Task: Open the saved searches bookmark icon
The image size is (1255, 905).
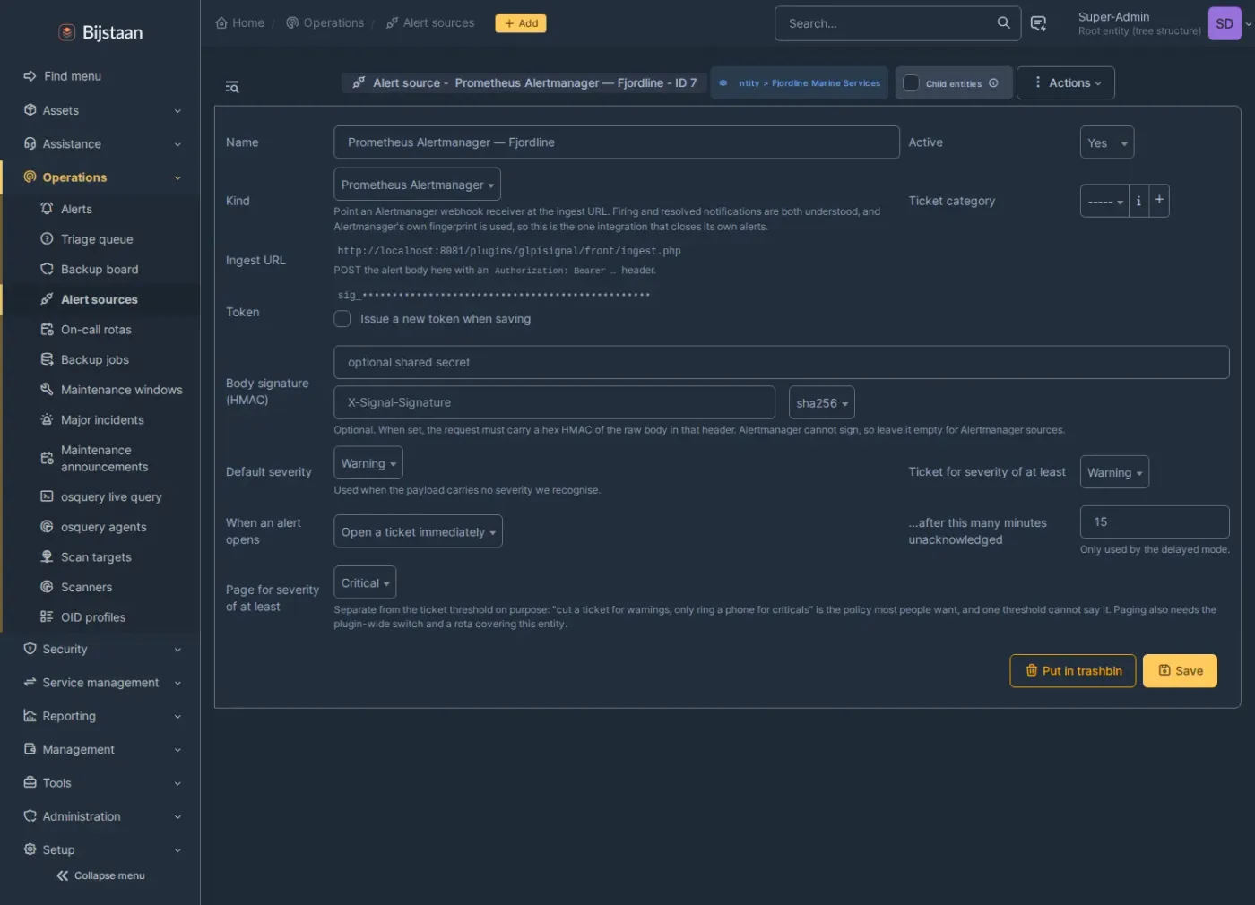Action: pos(1038,23)
